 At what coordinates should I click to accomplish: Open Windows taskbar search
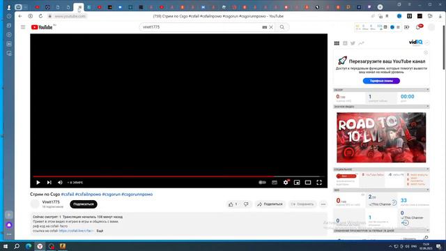17,246
